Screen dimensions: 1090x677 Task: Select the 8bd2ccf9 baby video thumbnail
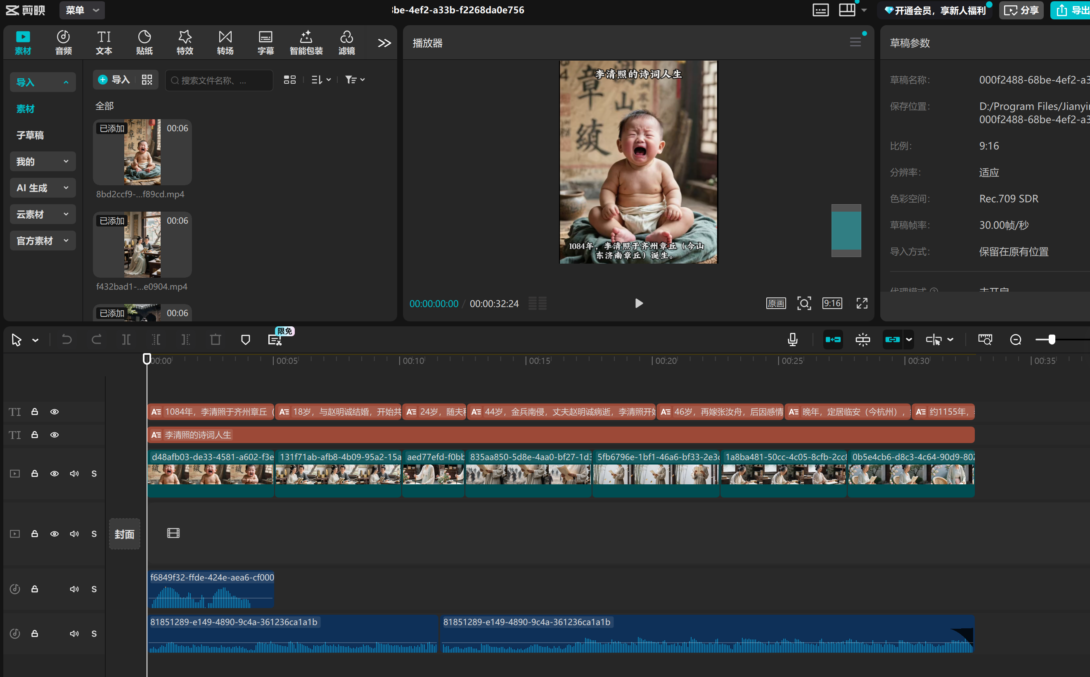pos(142,152)
